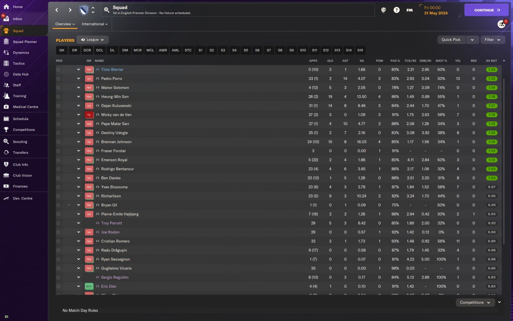513x321 pixels.
Task: Open the Training section
Action: 24,96
